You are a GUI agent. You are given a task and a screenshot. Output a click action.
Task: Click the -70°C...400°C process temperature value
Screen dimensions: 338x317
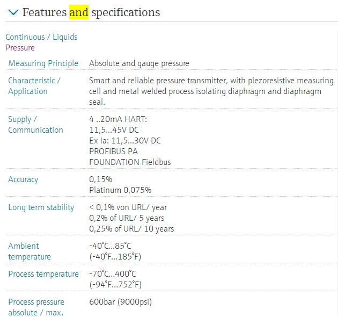[113, 274]
